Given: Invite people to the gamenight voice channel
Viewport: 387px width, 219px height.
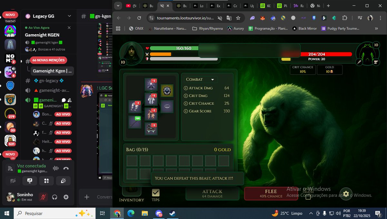Looking at the screenshot, I should 70,100.
